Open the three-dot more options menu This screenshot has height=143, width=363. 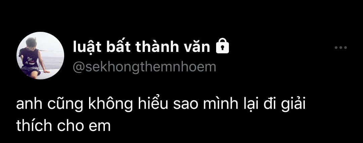(x=341, y=48)
